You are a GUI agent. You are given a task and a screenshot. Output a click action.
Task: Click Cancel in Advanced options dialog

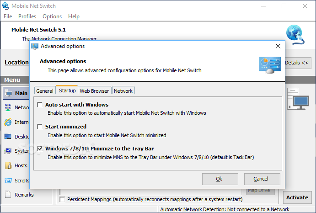[262, 179]
